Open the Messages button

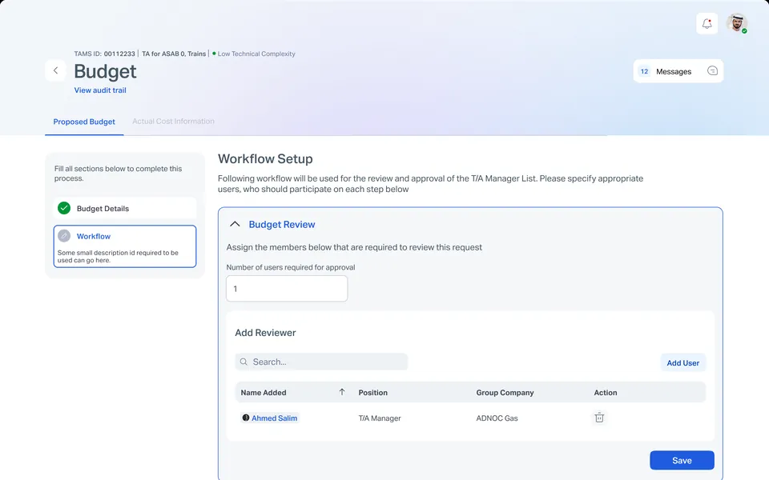pos(678,71)
